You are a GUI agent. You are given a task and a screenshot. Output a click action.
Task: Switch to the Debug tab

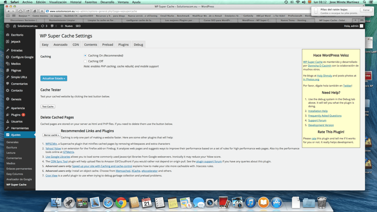click(x=138, y=45)
